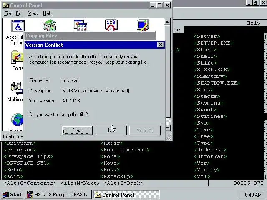Click the <Msav> help topic
Image resolution: width=267 pixels, height=200 pixels.
click(110, 170)
